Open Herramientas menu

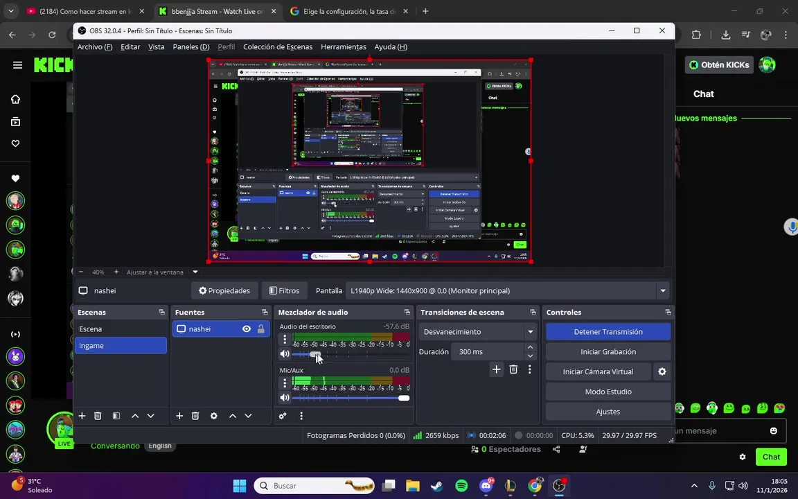(x=344, y=47)
